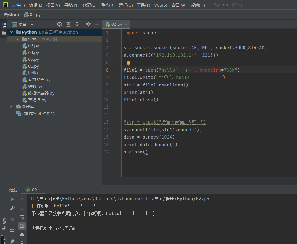Open the Edit menu
The image size is (297, 244).
pyautogui.click(x=35, y=5)
